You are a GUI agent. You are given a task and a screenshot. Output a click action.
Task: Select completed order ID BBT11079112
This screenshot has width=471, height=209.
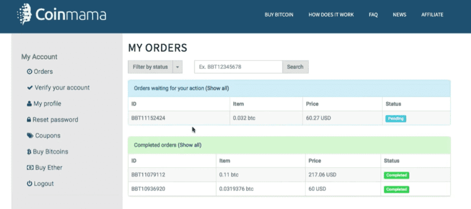coord(148,174)
